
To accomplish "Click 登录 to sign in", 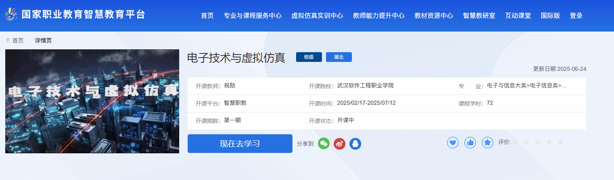I will [576, 16].
